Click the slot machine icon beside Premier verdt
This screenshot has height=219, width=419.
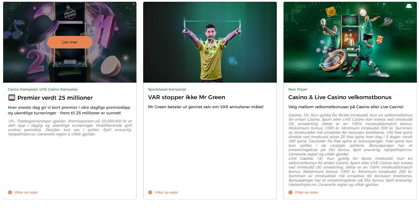point(12,98)
